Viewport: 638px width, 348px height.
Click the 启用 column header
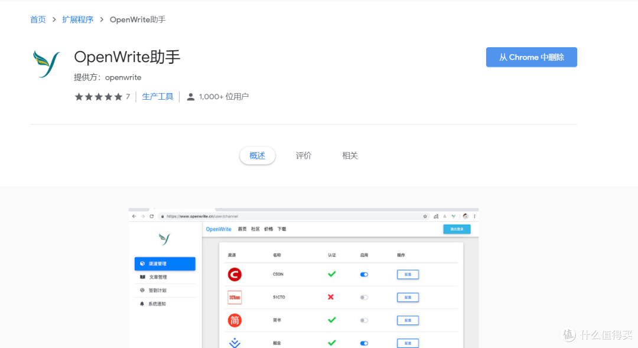point(364,255)
